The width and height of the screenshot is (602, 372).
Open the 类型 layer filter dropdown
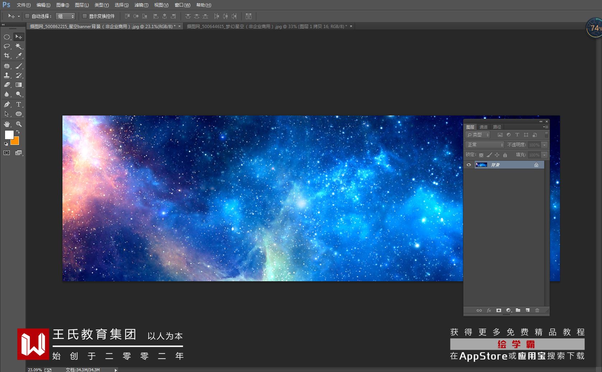tap(478, 135)
